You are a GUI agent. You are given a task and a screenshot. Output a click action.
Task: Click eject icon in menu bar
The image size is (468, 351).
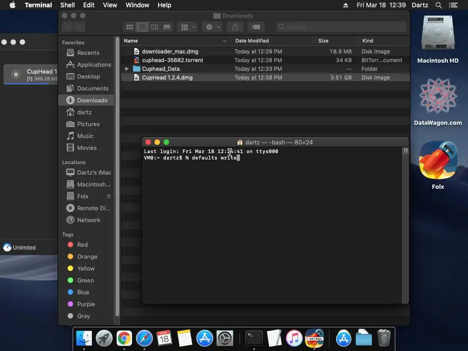346,5
